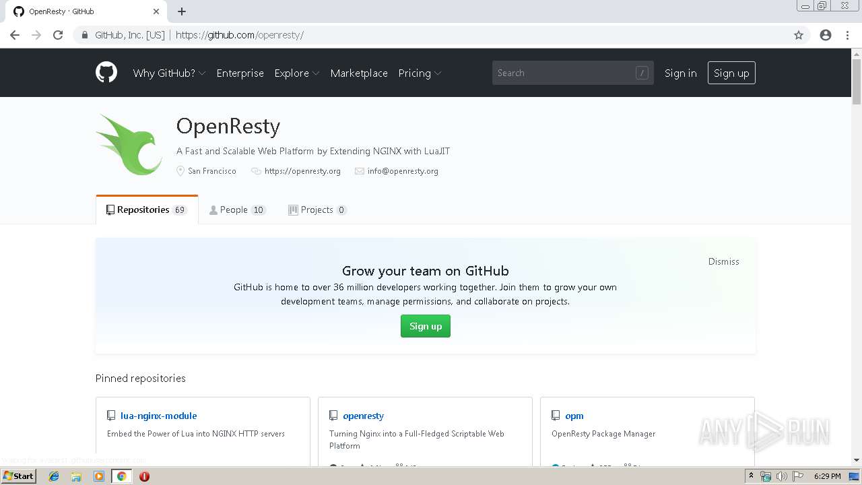Expand the Pricing dropdown menu
The height and width of the screenshot is (485, 862).
(420, 73)
